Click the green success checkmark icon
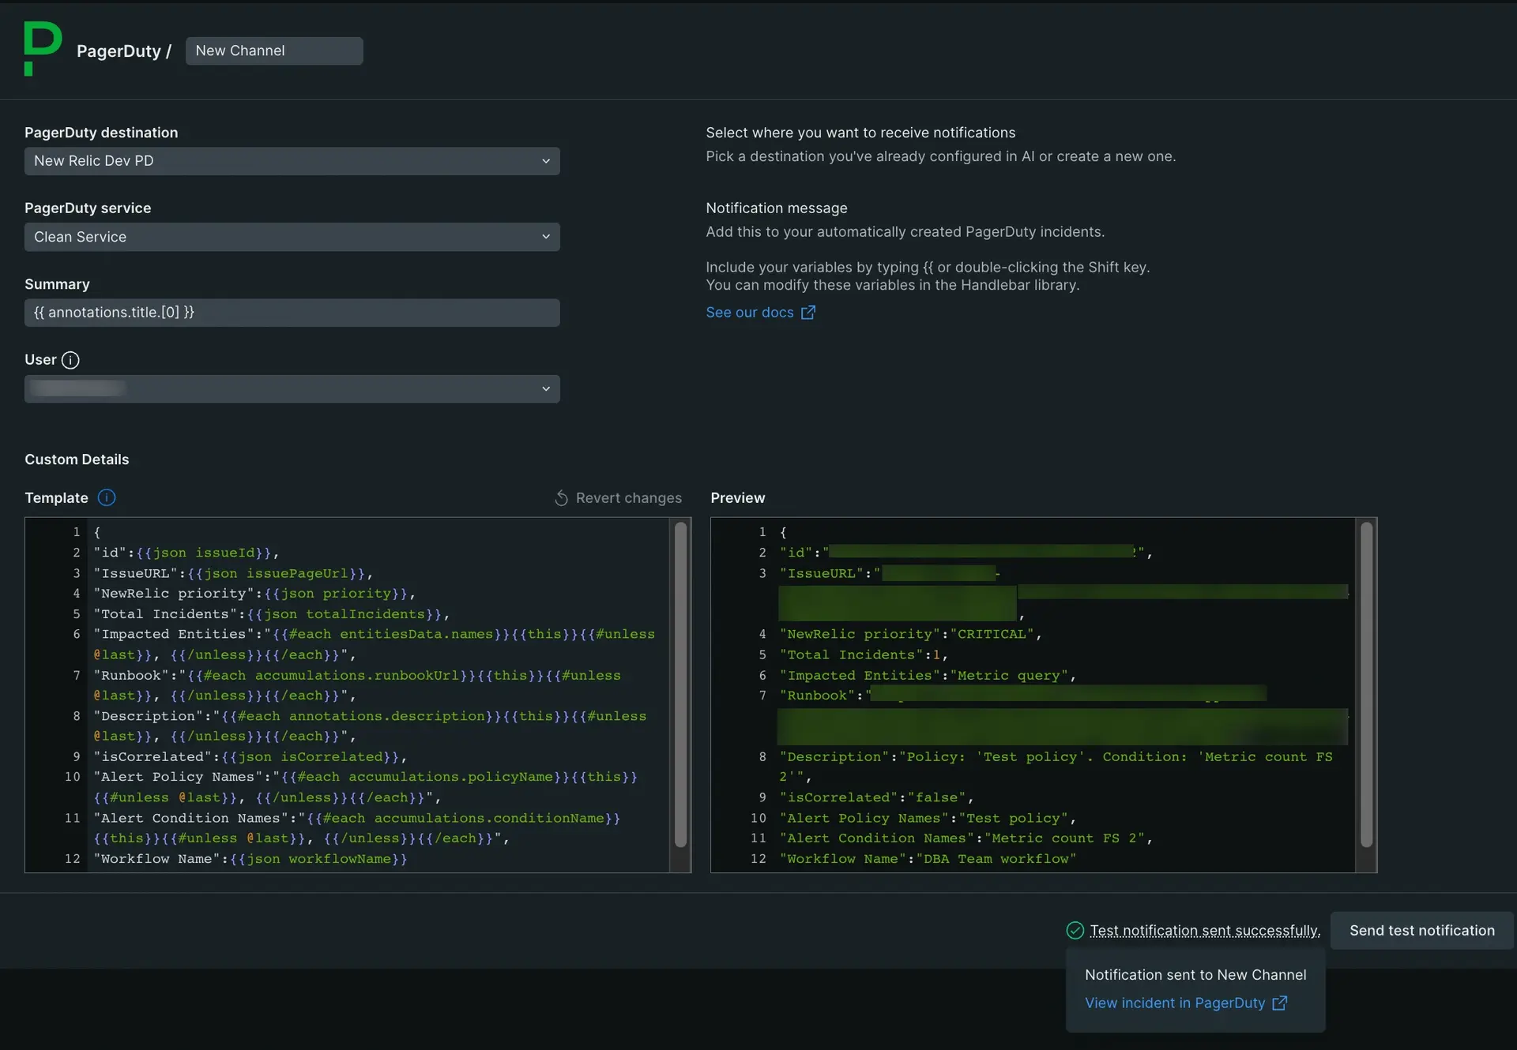This screenshot has width=1517, height=1050. pos(1075,931)
